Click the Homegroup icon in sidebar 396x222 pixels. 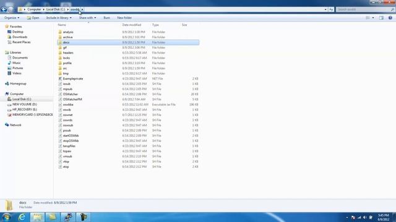pyautogui.click(x=7, y=84)
